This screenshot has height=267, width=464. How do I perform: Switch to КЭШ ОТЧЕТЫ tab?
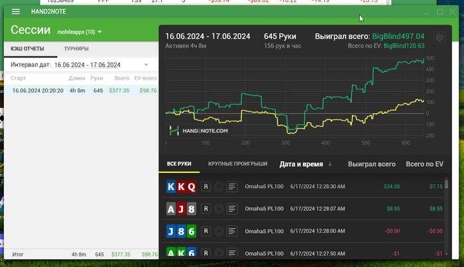coord(27,49)
